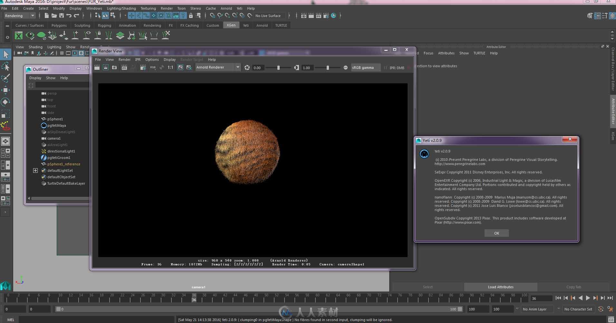Toggle the lock selection padlock icon

(191, 15)
